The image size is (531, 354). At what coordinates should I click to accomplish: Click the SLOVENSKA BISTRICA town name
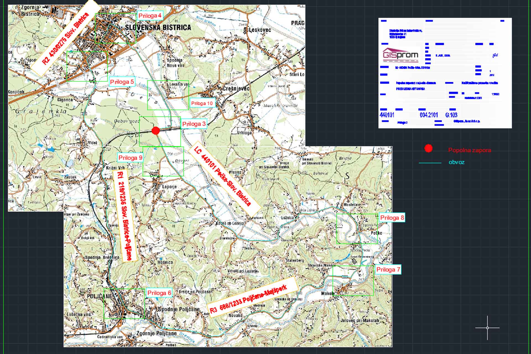(x=158, y=27)
